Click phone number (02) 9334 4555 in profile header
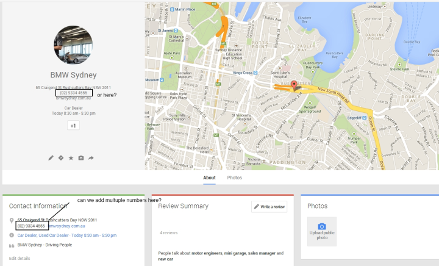The width and height of the screenshot is (439, 266). pyautogui.click(x=74, y=93)
